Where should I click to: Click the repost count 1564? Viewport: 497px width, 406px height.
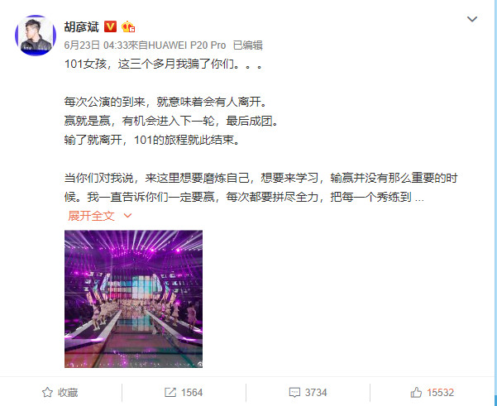click(x=192, y=393)
